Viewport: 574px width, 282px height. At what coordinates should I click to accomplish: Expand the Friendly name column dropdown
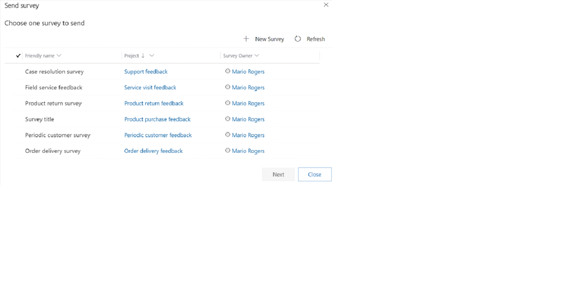click(x=59, y=55)
